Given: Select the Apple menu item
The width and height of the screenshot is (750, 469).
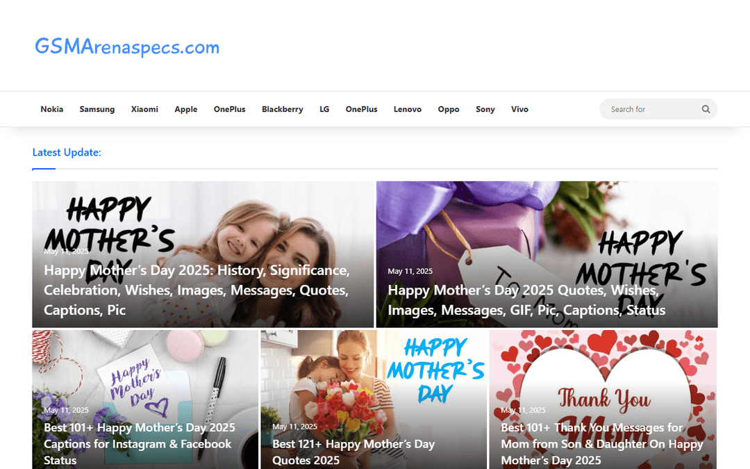Looking at the screenshot, I should click(x=186, y=109).
